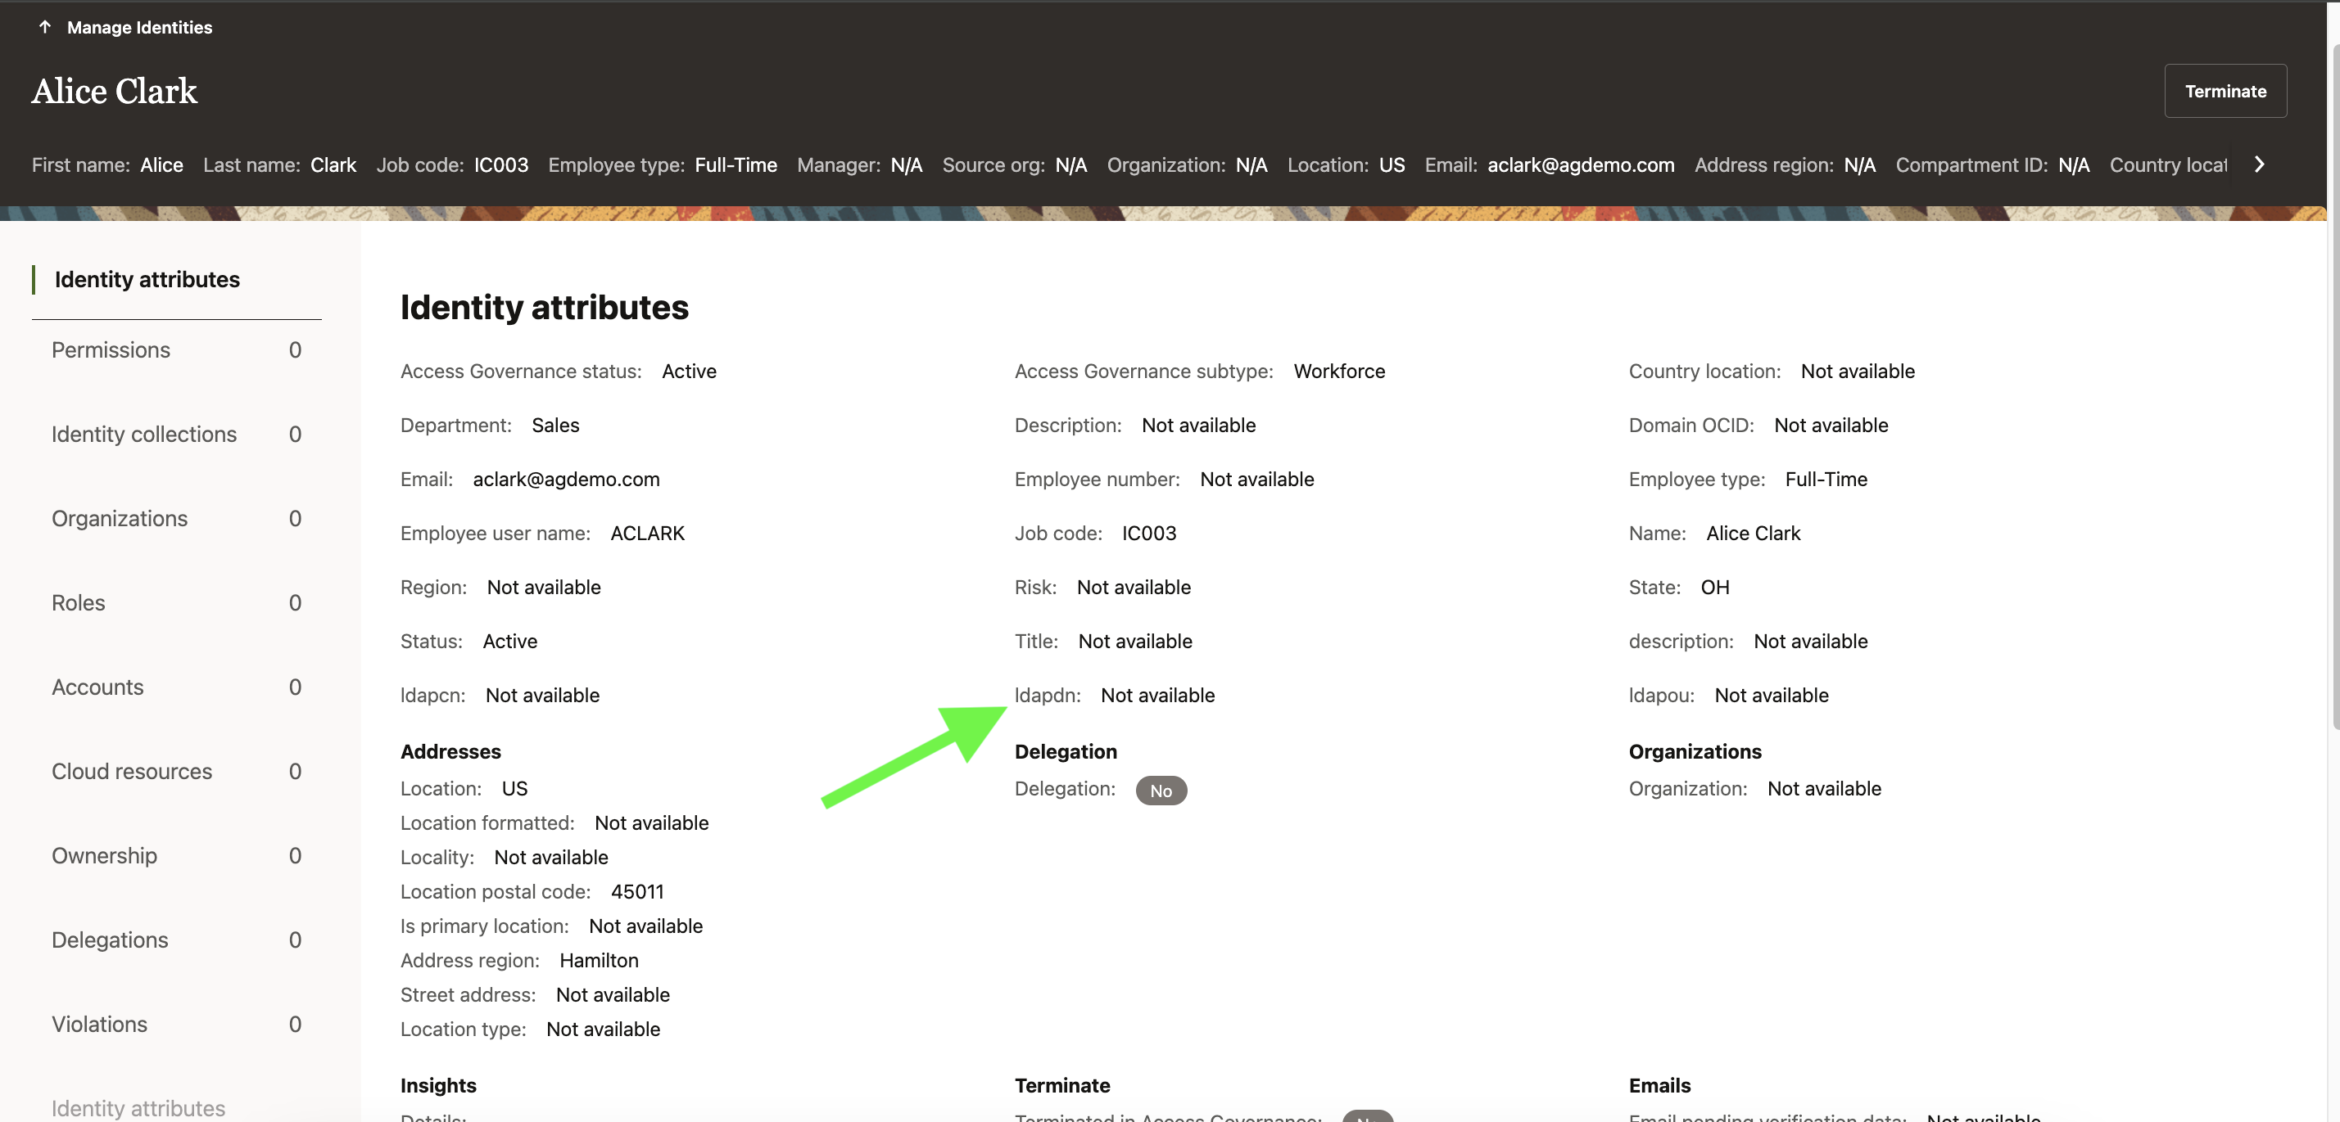Viewport: 2340px width, 1122px height.
Task: Go to the Organizations tab
Action: click(119, 518)
